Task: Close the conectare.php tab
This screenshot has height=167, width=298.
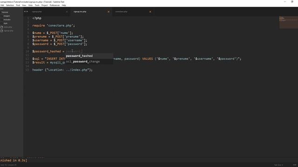Action: 150,12
